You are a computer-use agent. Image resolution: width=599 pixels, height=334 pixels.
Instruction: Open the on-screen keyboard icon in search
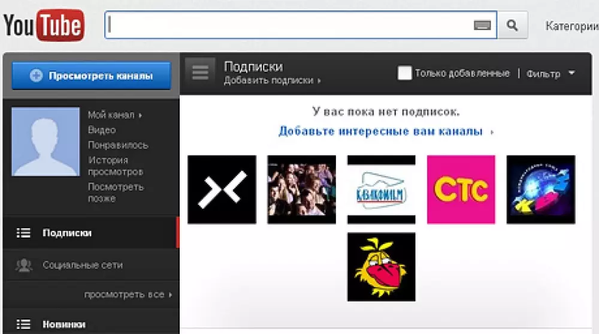click(482, 25)
